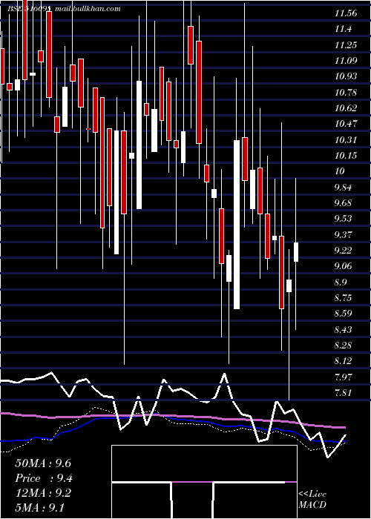The width and height of the screenshot is (371, 519).
Task: Click the 10 price axis label
Action: coord(340,171)
